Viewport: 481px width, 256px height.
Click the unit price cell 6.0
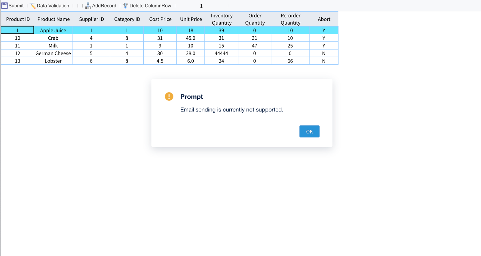[x=191, y=61]
